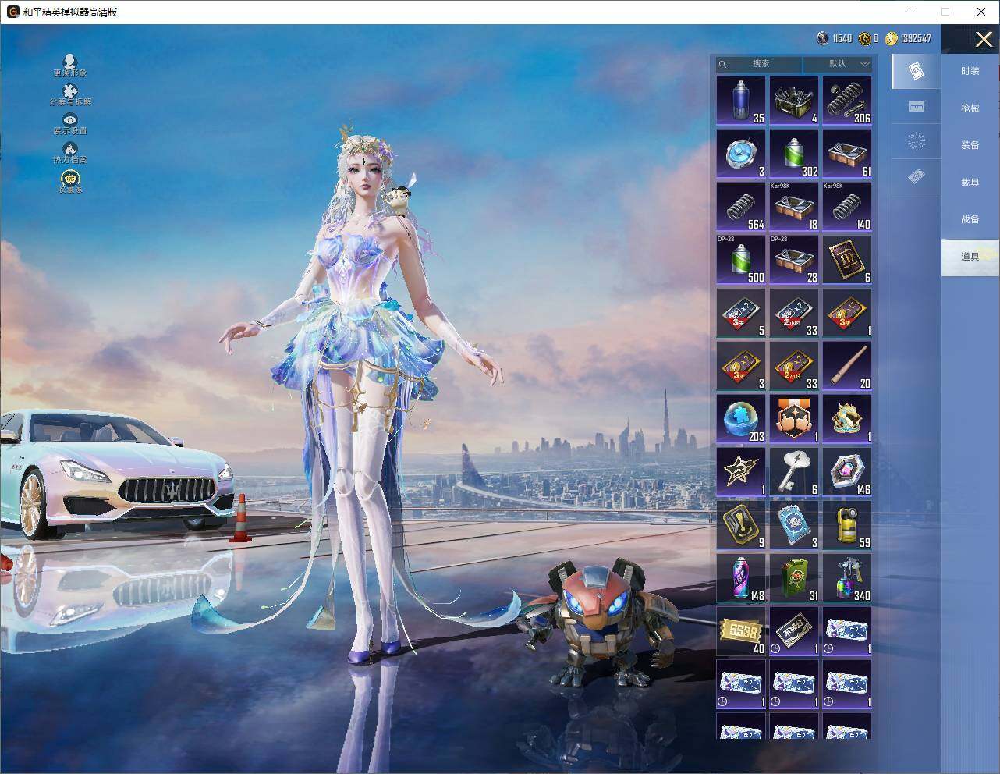
Task: Expand the 默认 sort dropdown
Action: 838,64
